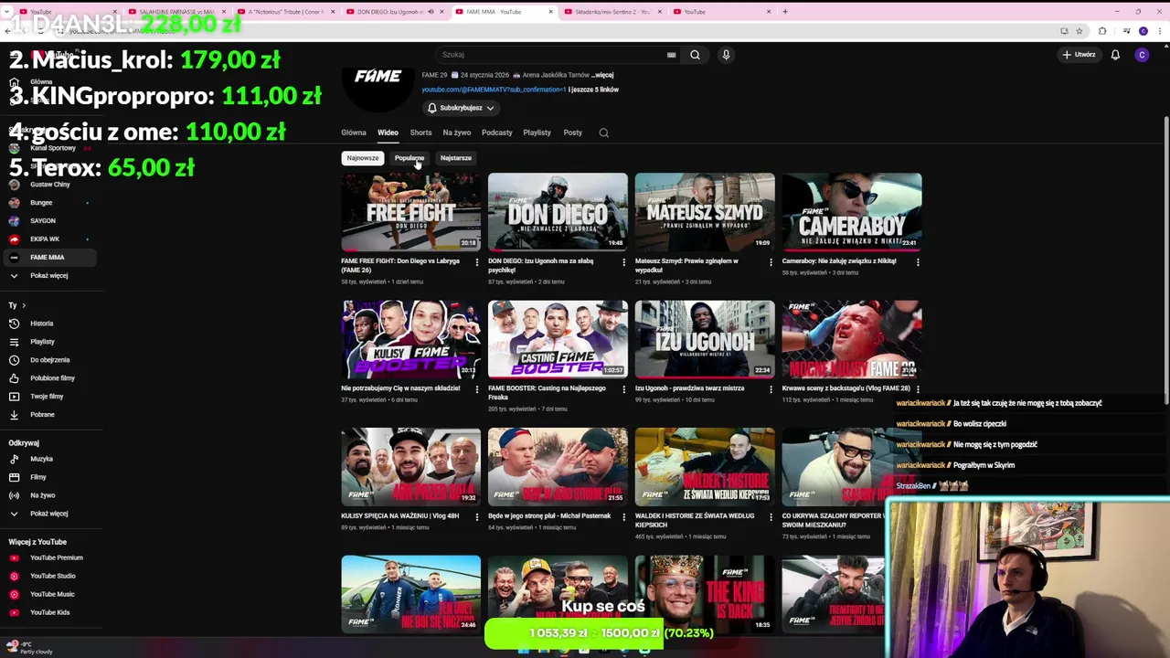Open options for Nie potrzebujemy Cię video
Viewport: 1170px width, 658px height.
point(476,389)
